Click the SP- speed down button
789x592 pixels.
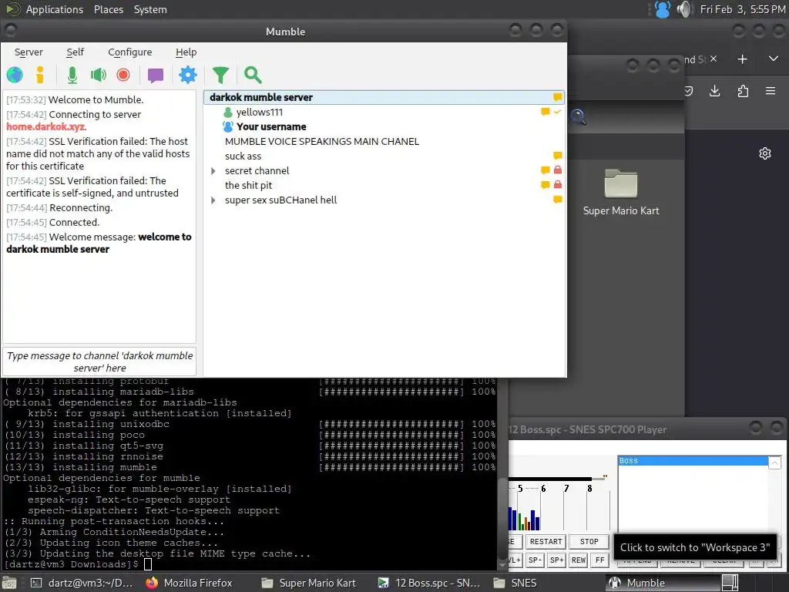(535, 560)
